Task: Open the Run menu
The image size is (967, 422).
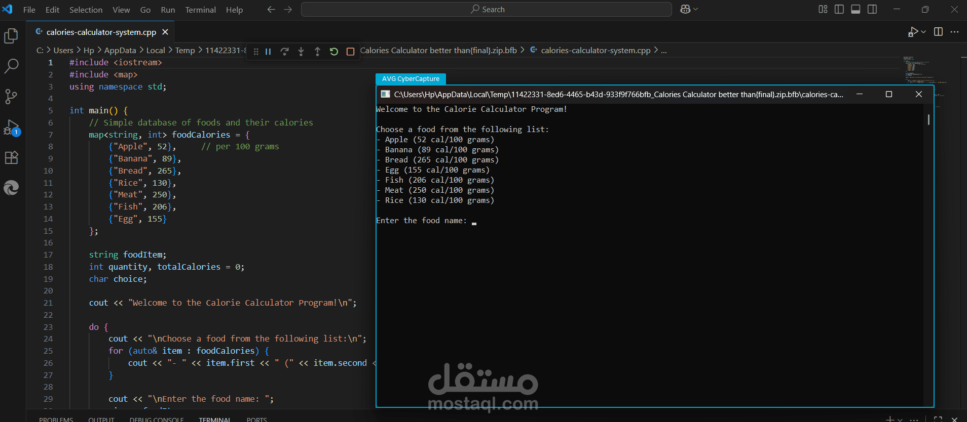Action: coord(168,10)
